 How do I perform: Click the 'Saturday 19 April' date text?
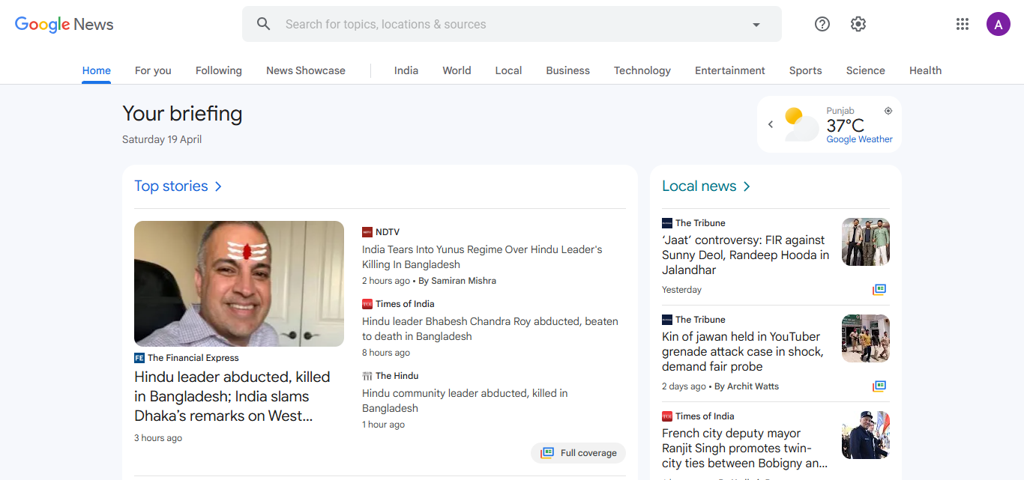click(x=162, y=139)
